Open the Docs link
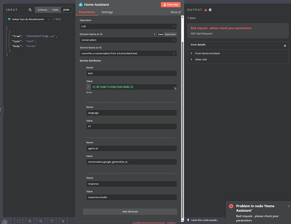 [x=175, y=12]
